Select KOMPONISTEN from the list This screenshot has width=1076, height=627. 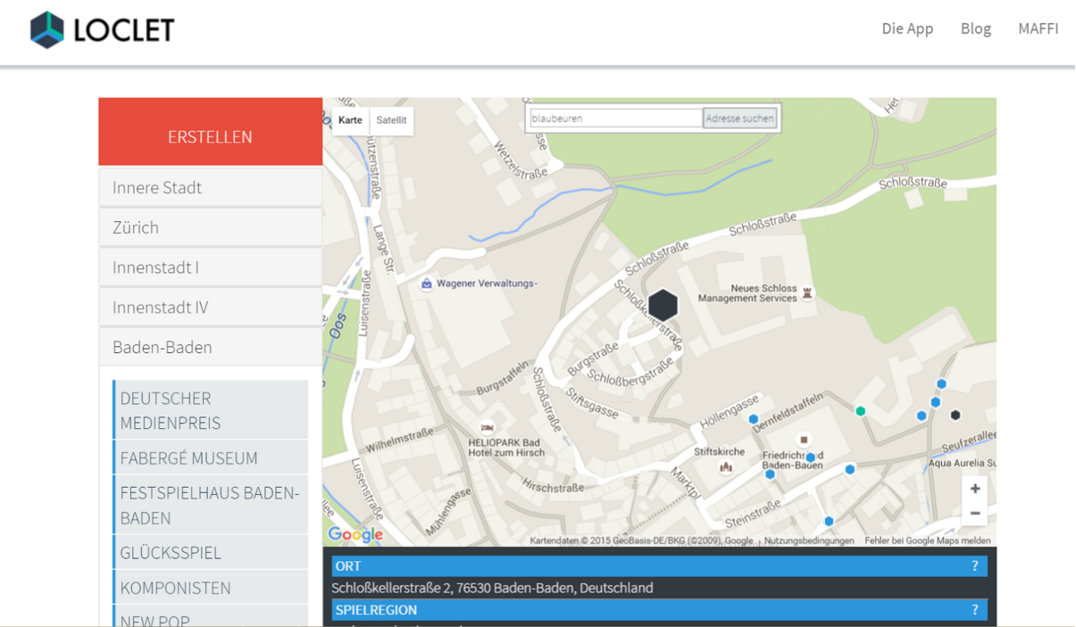pos(211,588)
